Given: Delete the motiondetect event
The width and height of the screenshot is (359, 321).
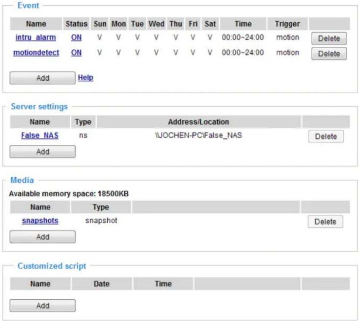Looking at the screenshot, I should [x=329, y=53].
